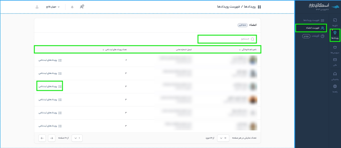Open the Help (راهنما) lifebuoy icon
Screen dimensions: 341x148
[x=335, y=88]
